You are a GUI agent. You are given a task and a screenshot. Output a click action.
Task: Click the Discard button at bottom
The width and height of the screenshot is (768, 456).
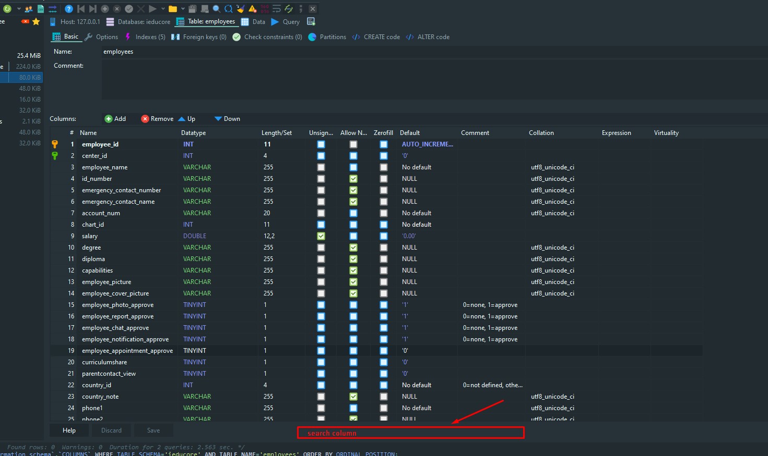(x=112, y=430)
